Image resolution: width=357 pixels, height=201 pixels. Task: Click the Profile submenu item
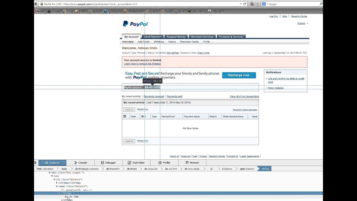point(206,42)
